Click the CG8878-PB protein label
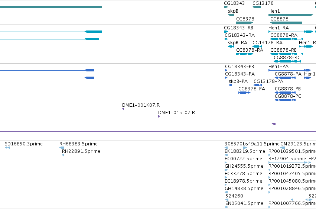Image resolution: width=316 pixels, height=209 pixels. pos(288,89)
